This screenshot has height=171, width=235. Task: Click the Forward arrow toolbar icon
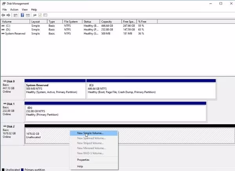point(8,15)
